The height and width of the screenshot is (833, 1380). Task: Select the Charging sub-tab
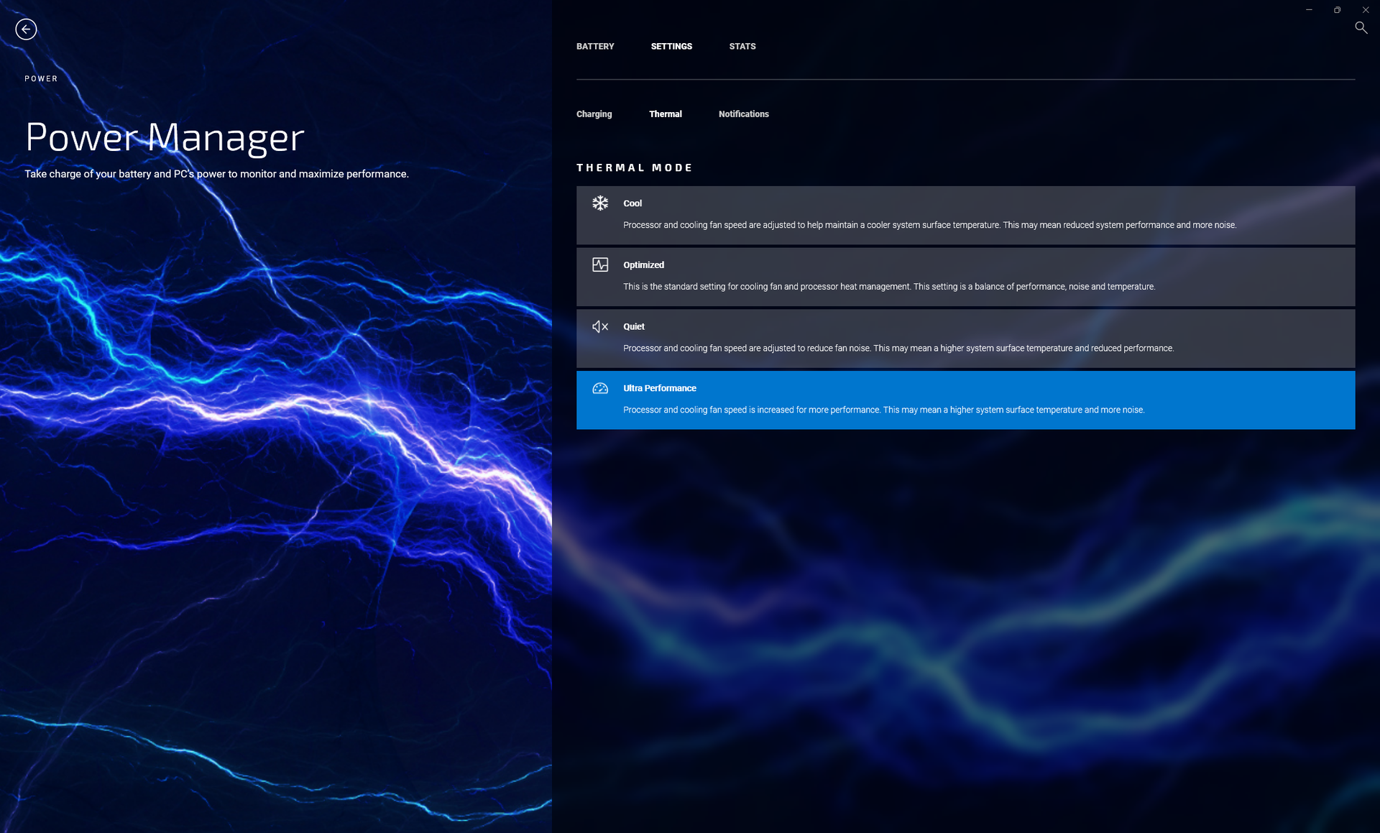(594, 114)
